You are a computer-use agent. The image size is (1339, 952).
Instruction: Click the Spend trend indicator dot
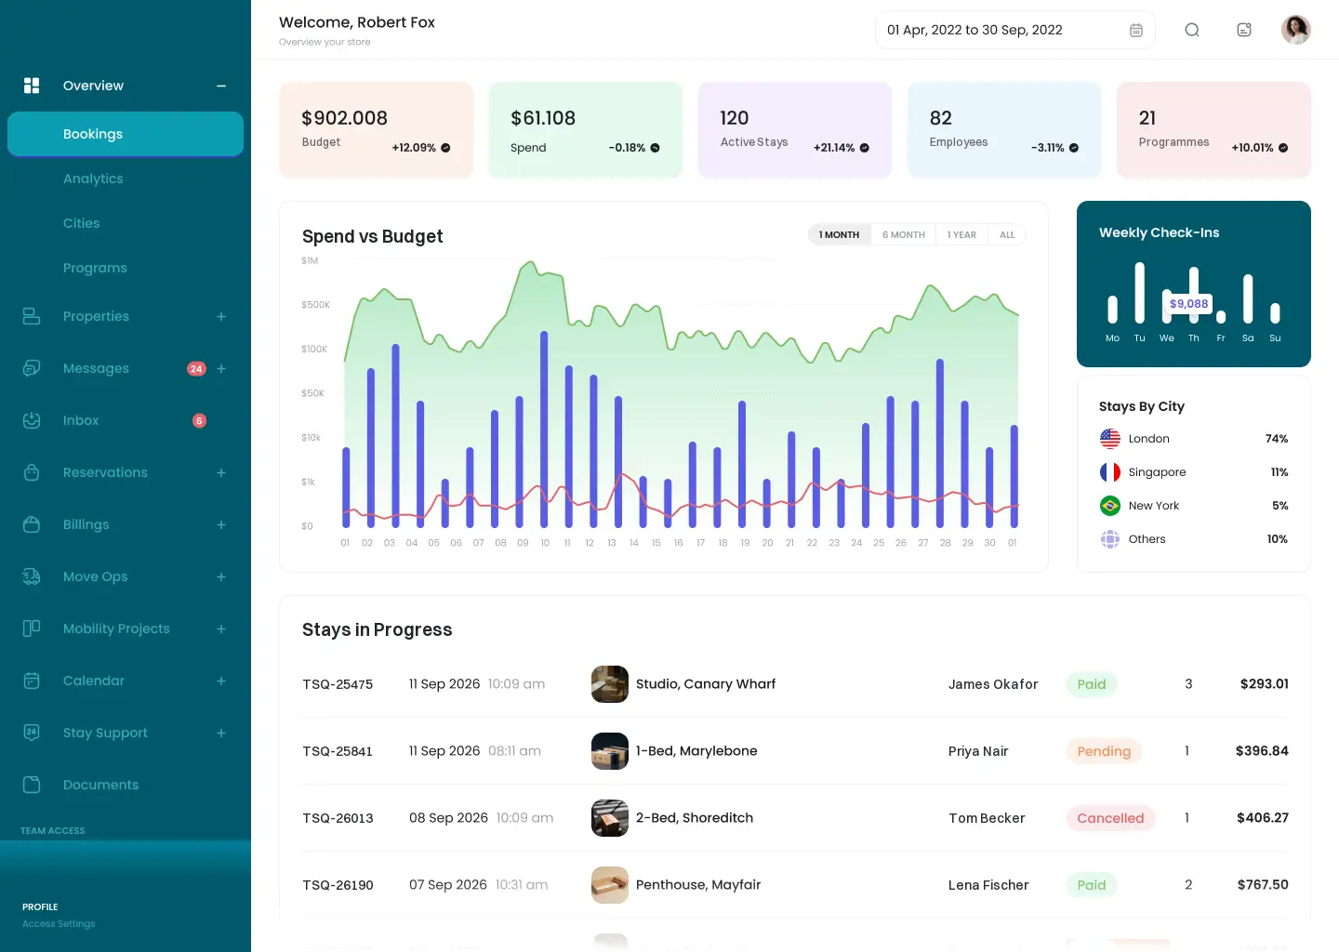(655, 148)
